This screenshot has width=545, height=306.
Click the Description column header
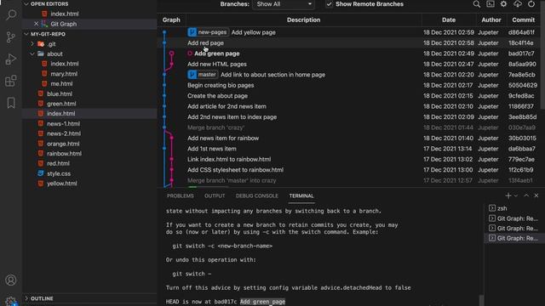pyautogui.click(x=303, y=20)
